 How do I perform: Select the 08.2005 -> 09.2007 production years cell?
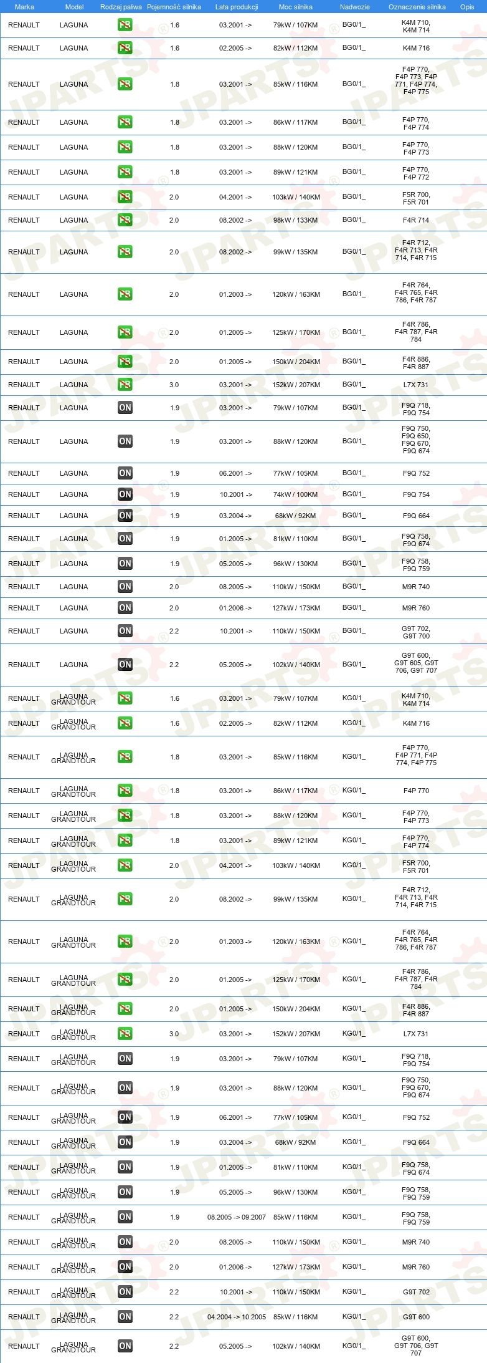(237, 1217)
